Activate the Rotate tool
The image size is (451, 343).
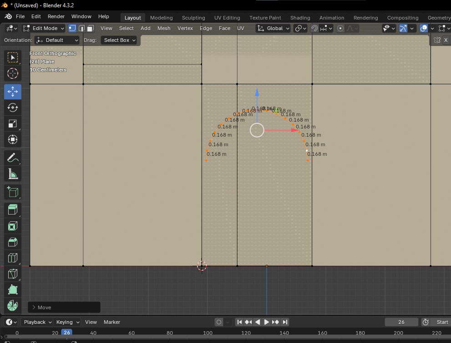(x=13, y=108)
